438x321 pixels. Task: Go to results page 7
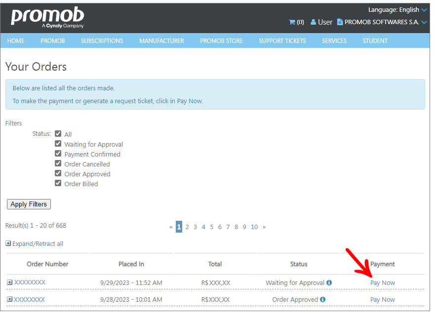[228, 227]
